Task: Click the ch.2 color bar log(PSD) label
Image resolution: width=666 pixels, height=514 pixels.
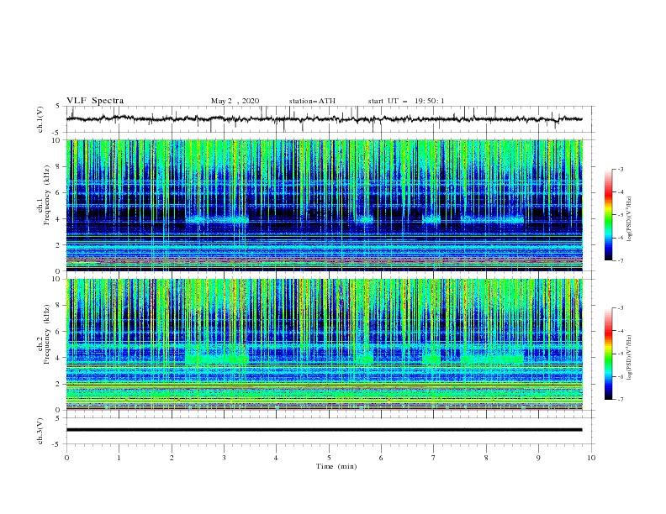Action: (630, 358)
